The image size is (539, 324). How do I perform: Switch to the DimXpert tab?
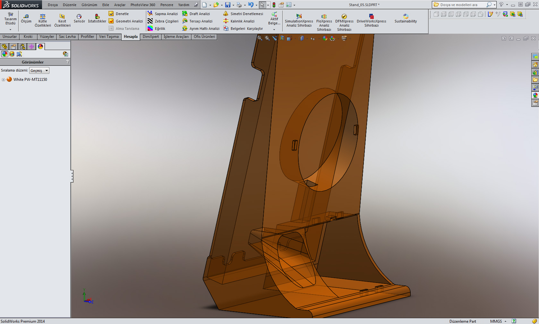pos(151,37)
